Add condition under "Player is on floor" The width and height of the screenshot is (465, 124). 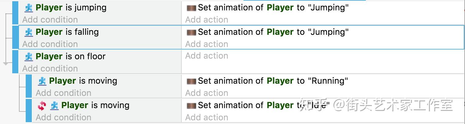[50, 68]
